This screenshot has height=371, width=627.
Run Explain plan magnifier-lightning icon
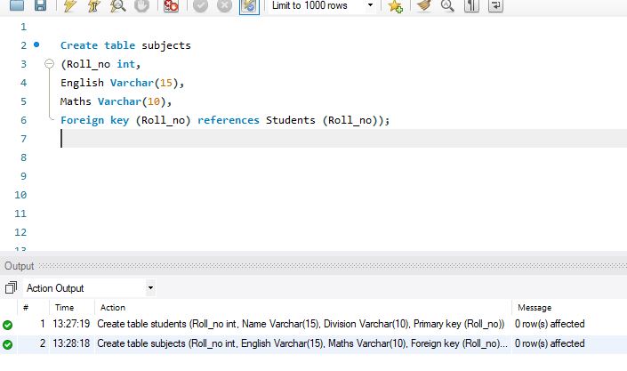pyautogui.click(x=118, y=5)
